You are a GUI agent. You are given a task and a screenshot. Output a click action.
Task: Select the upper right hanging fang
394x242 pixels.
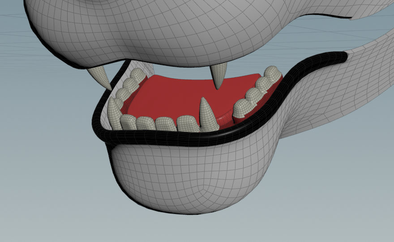click(x=219, y=75)
